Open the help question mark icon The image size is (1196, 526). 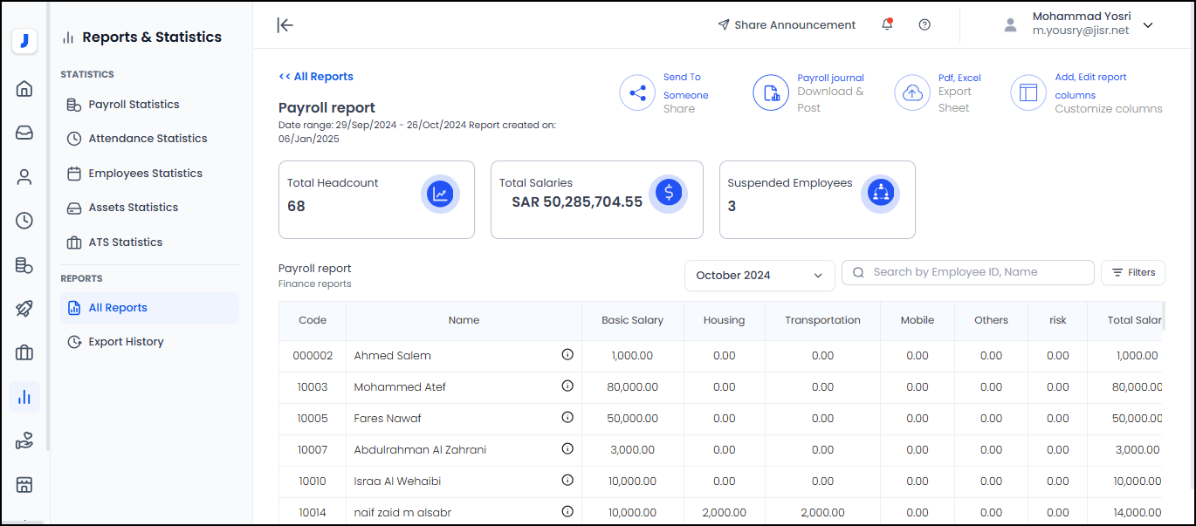tap(924, 24)
